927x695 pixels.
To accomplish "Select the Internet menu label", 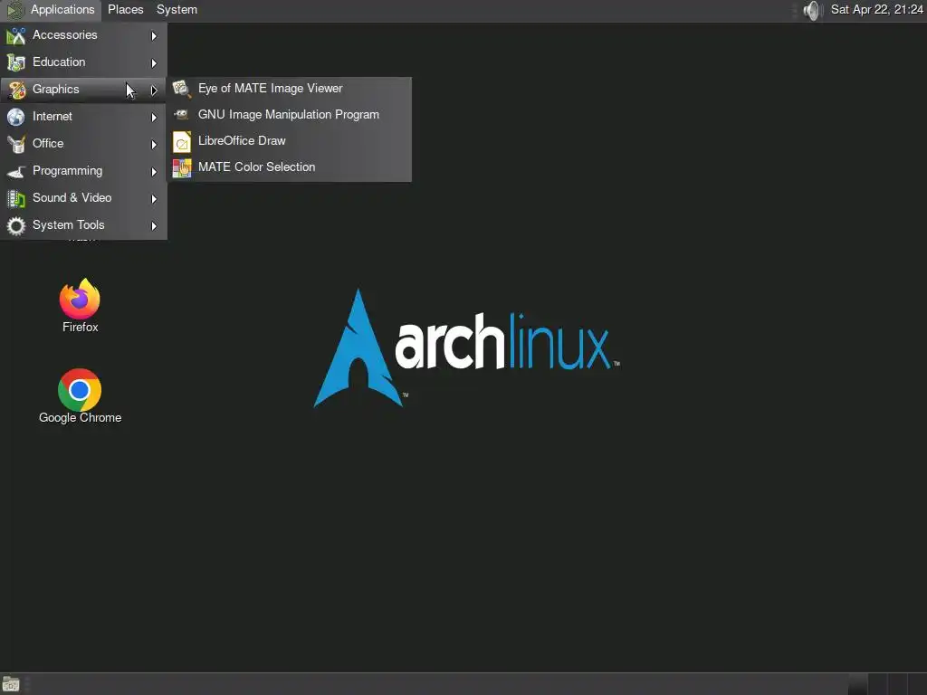I will click(52, 117).
